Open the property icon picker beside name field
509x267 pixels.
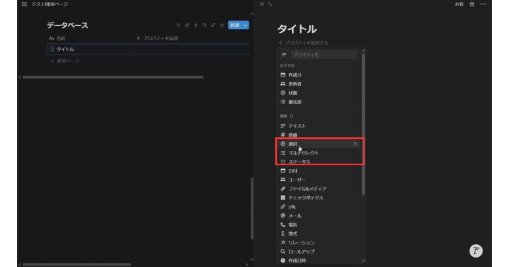(x=284, y=55)
